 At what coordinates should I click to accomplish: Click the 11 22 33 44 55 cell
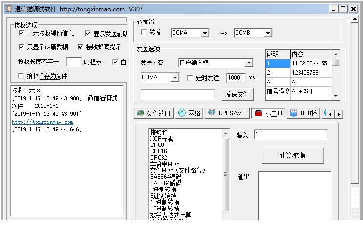tap(310, 63)
